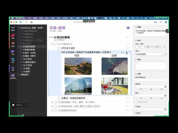The image size is (178, 133).
Task: Open the Review cup perspective
Action: point(13,68)
